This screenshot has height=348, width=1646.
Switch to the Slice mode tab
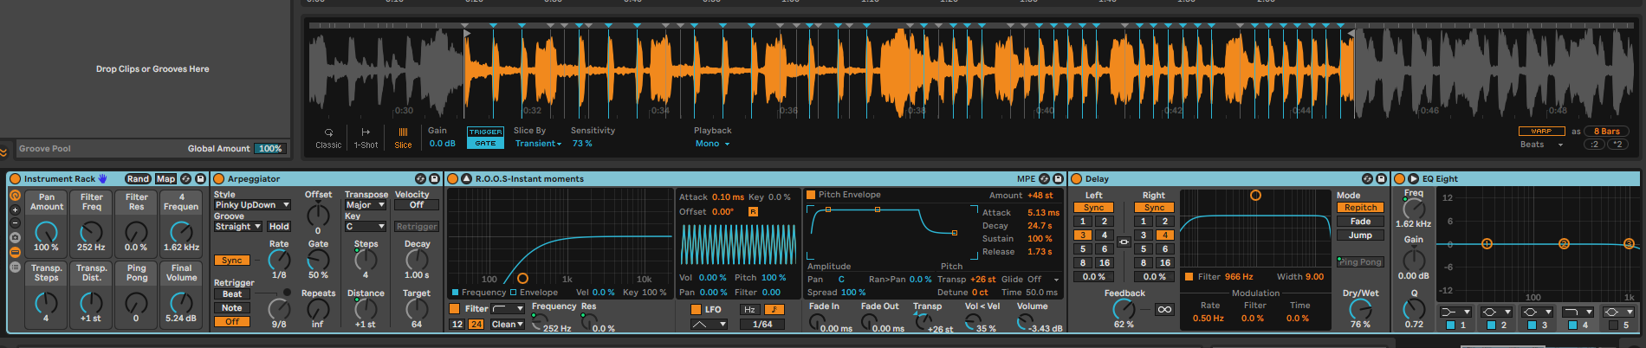pyautogui.click(x=403, y=138)
